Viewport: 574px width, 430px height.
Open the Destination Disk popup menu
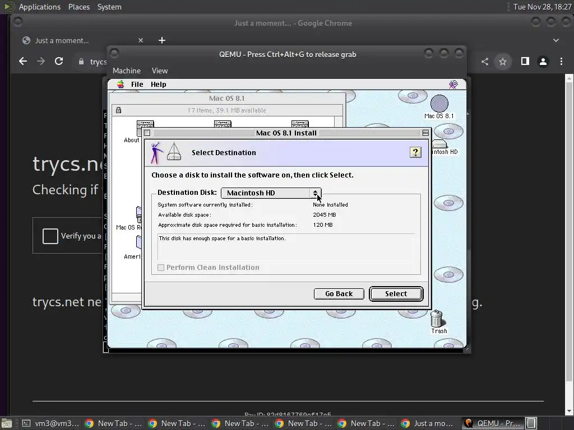271,193
